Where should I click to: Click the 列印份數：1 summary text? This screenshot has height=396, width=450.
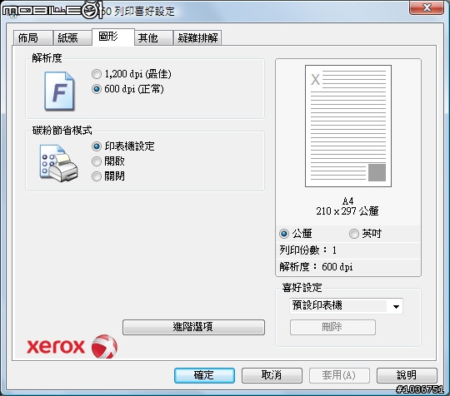click(x=308, y=250)
